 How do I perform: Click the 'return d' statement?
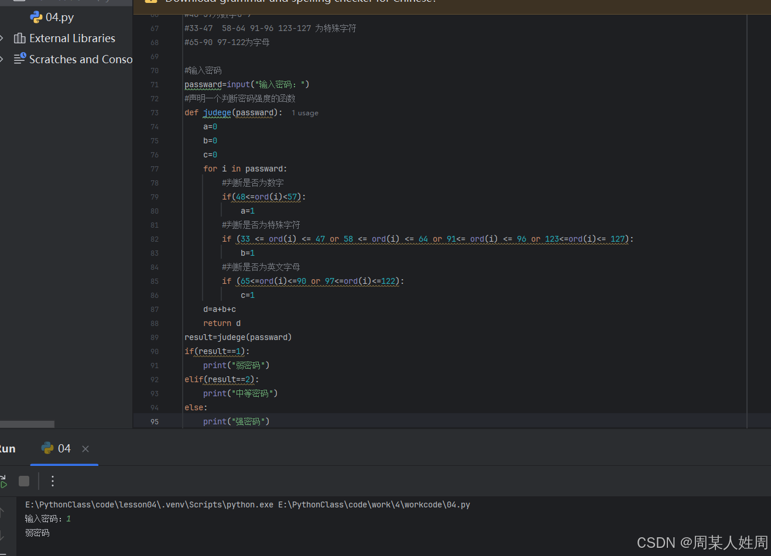(x=222, y=323)
